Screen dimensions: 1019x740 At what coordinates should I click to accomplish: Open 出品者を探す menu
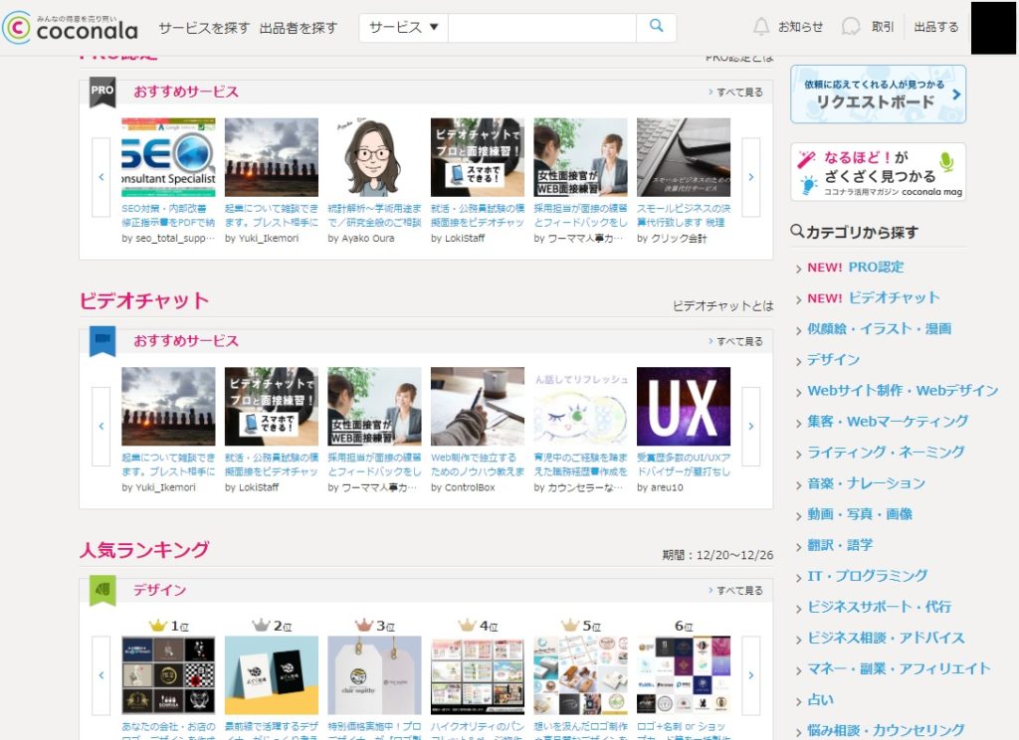pyautogui.click(x=299, y=28)
